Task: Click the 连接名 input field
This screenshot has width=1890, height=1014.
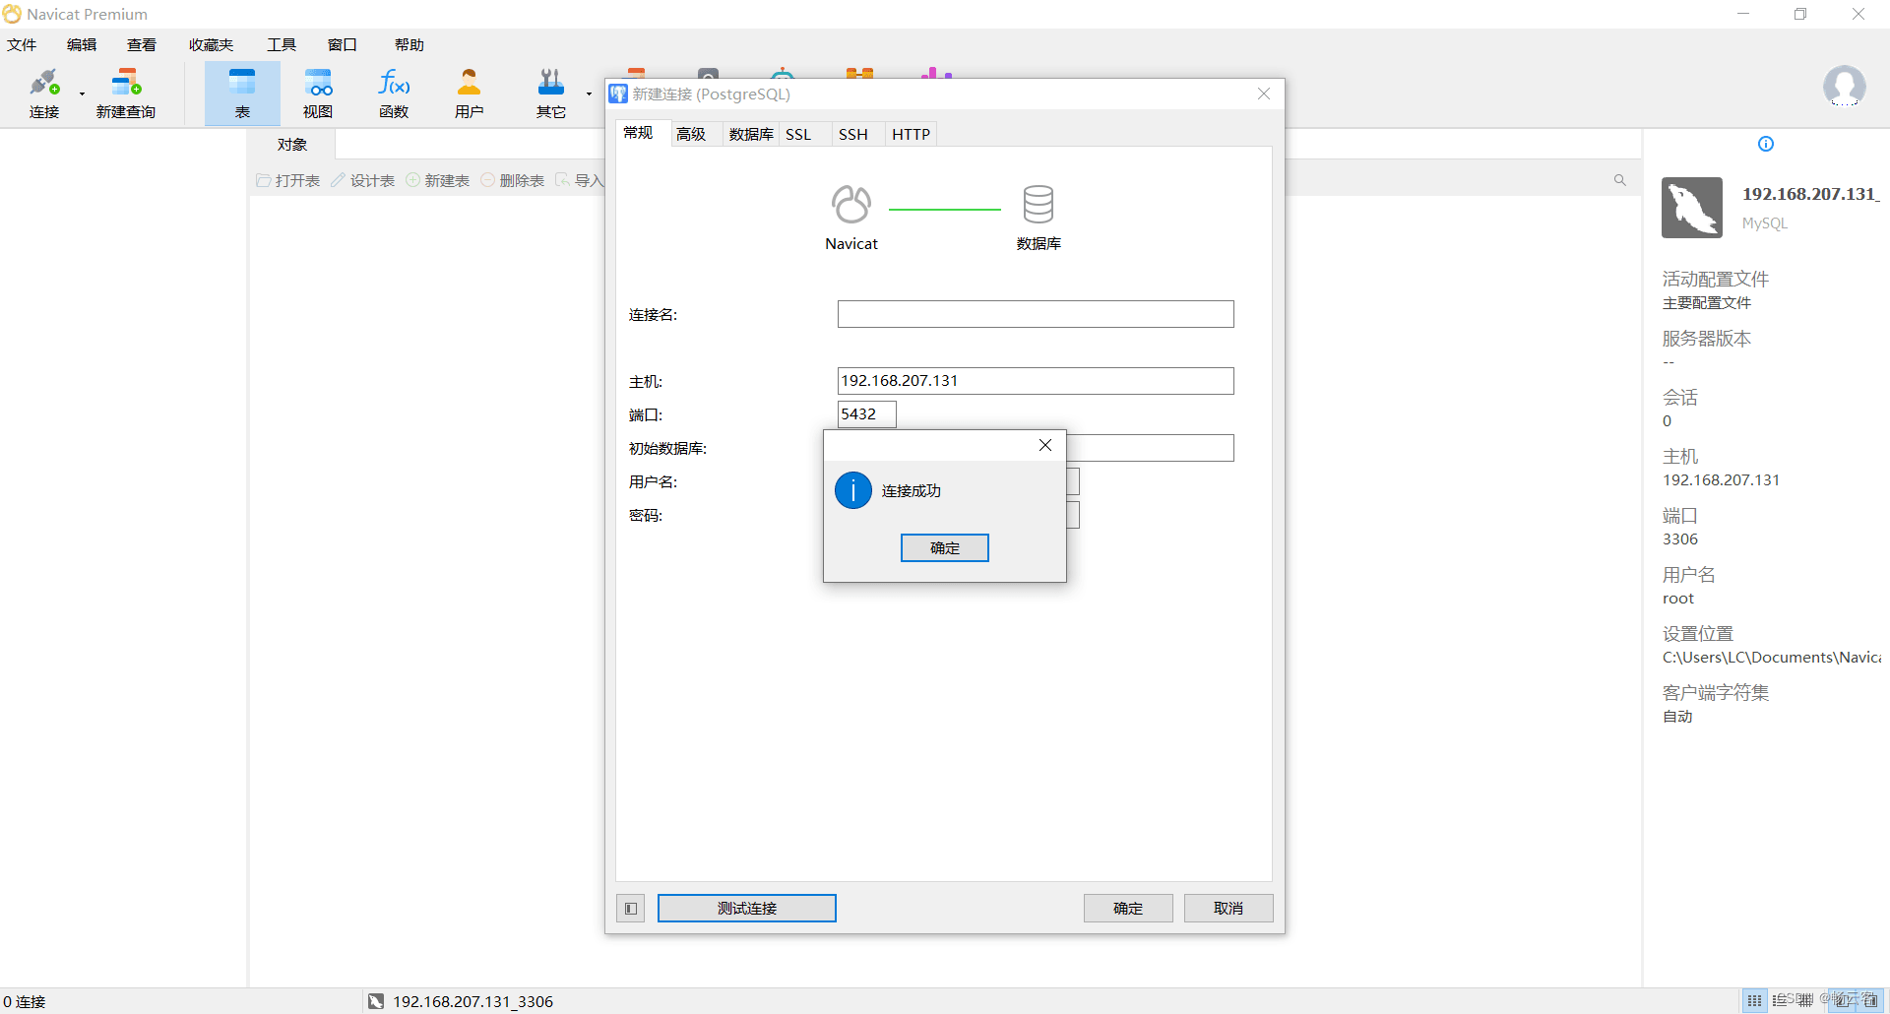Action: click(1036, 314)
